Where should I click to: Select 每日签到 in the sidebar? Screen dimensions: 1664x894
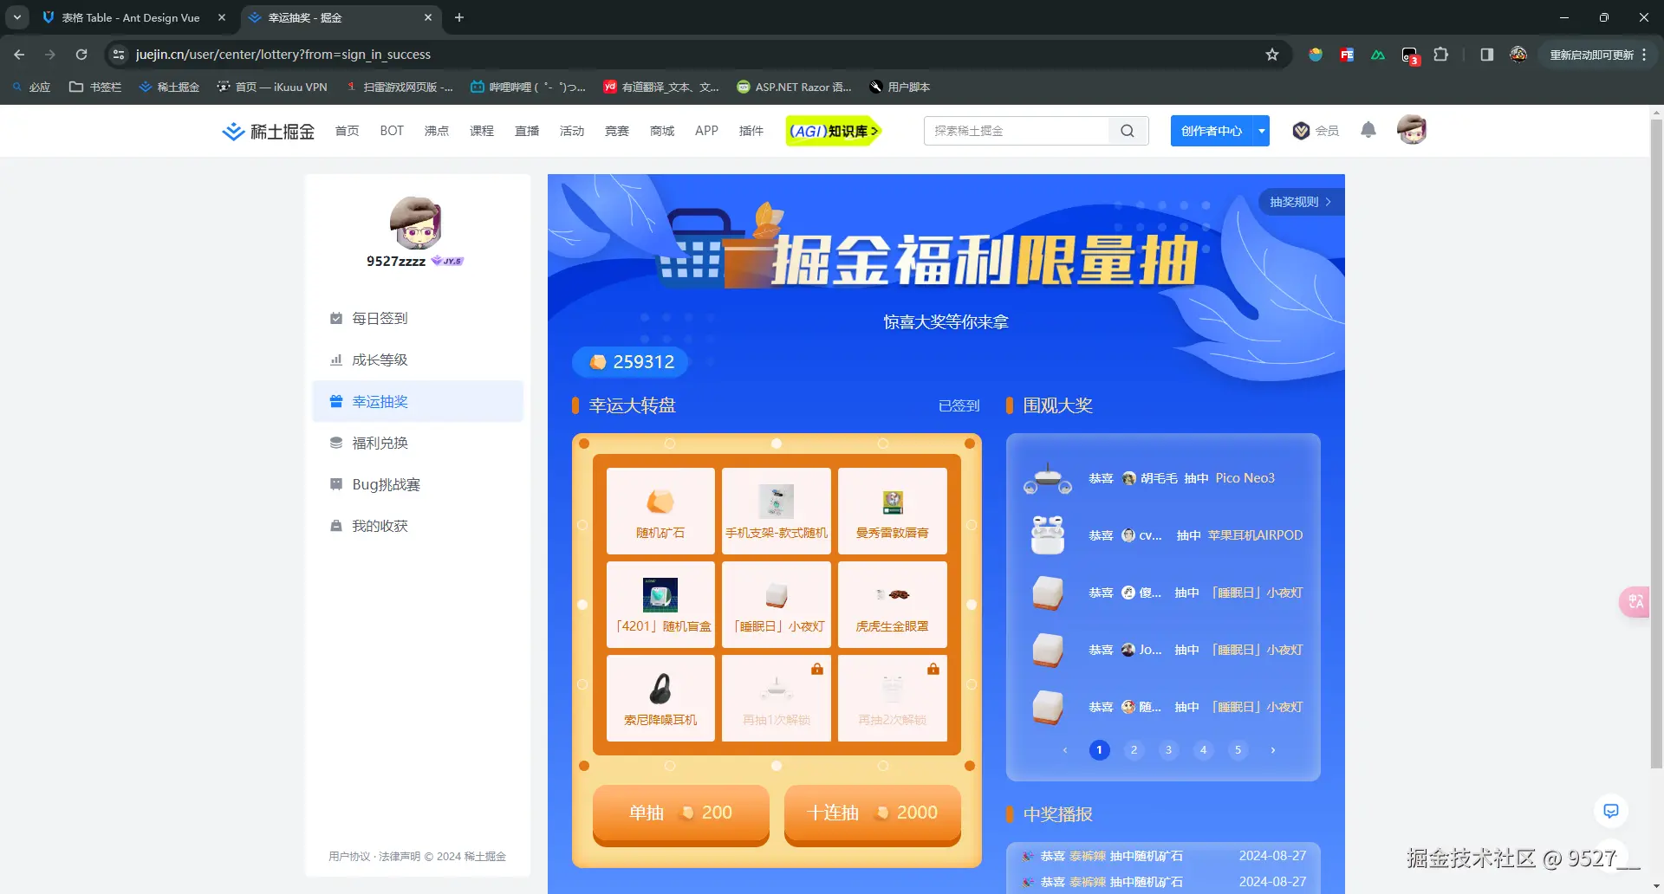[x=379, y=318]
